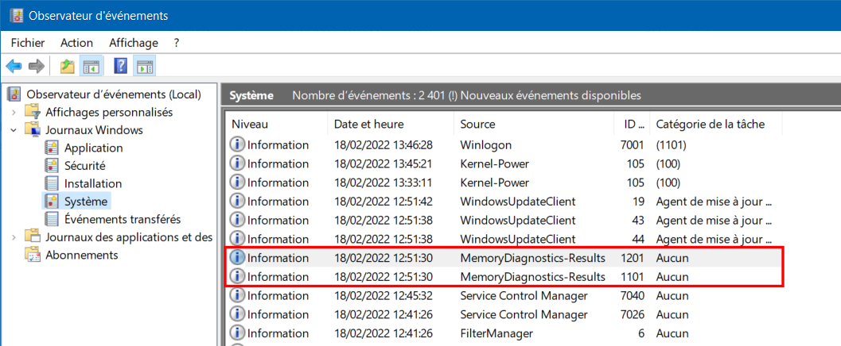Viewport: 841px width, 346px height.
Task: Select the Winlogon event row 7001
Action: 504,145
